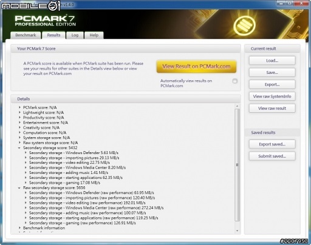This screenshot has height=245, width=311.
Task: Expand the PCMark score entry
Action: pos(19,107)
